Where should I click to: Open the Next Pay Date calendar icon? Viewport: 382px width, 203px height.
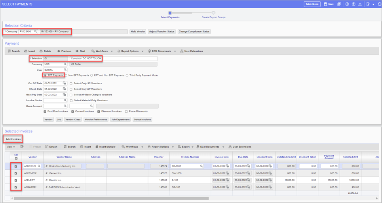coord(65,95)
